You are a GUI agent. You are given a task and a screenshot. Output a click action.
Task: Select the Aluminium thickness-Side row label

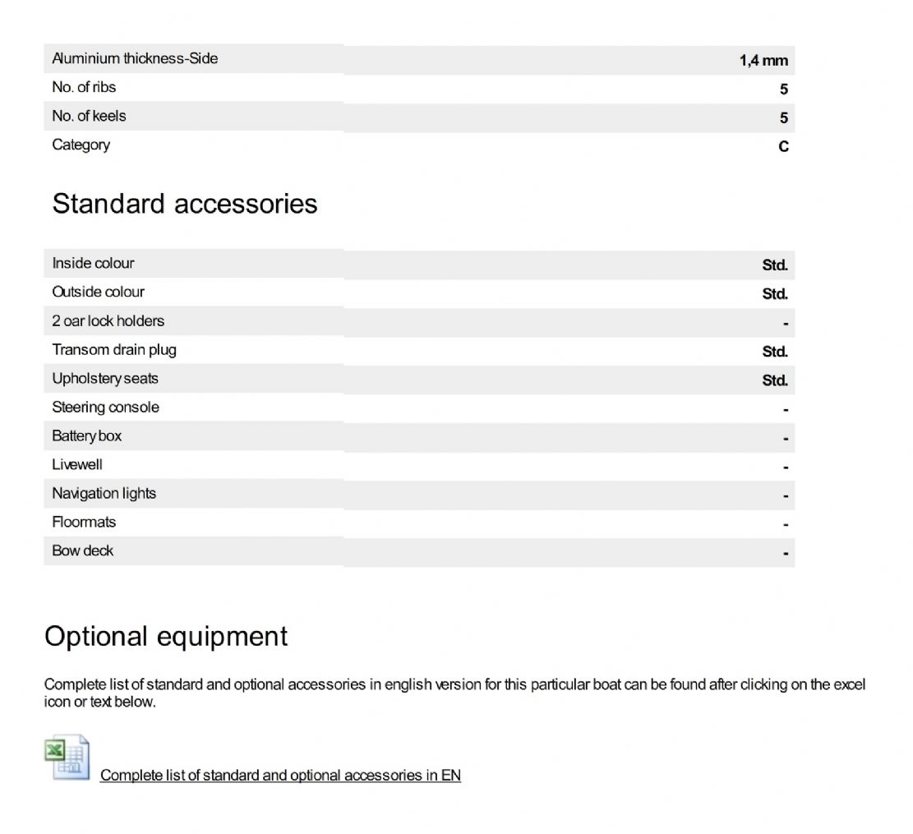pyautogui.click(x=135, y=58)
